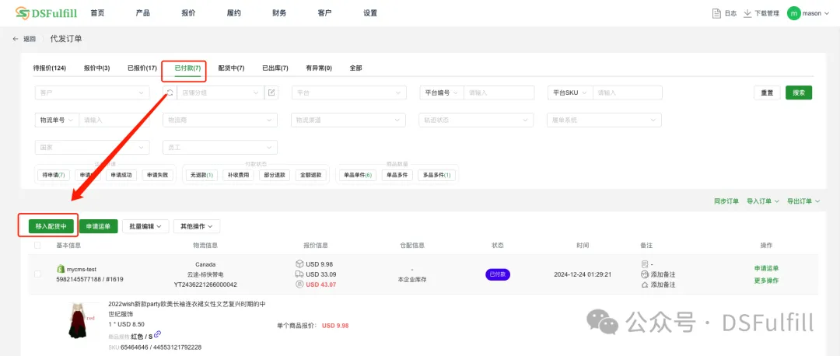This screenshot has height=356, width=840.
Task: Toggle the 待申请(7) filter chip
Action: [53, 175]
